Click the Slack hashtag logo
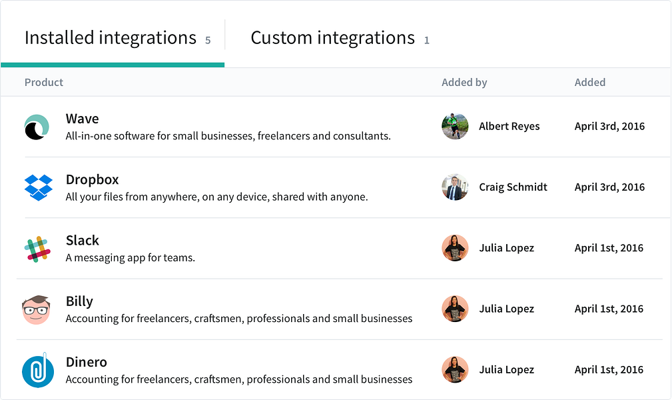Screen dimensions: 672x400 (x=37, y=249)
